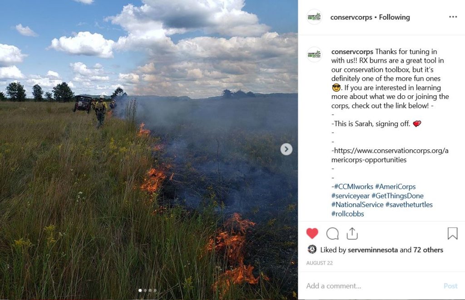Open the AUGUST 22 post date link
Screen dimensions: 465x300
tap(319, 263)
